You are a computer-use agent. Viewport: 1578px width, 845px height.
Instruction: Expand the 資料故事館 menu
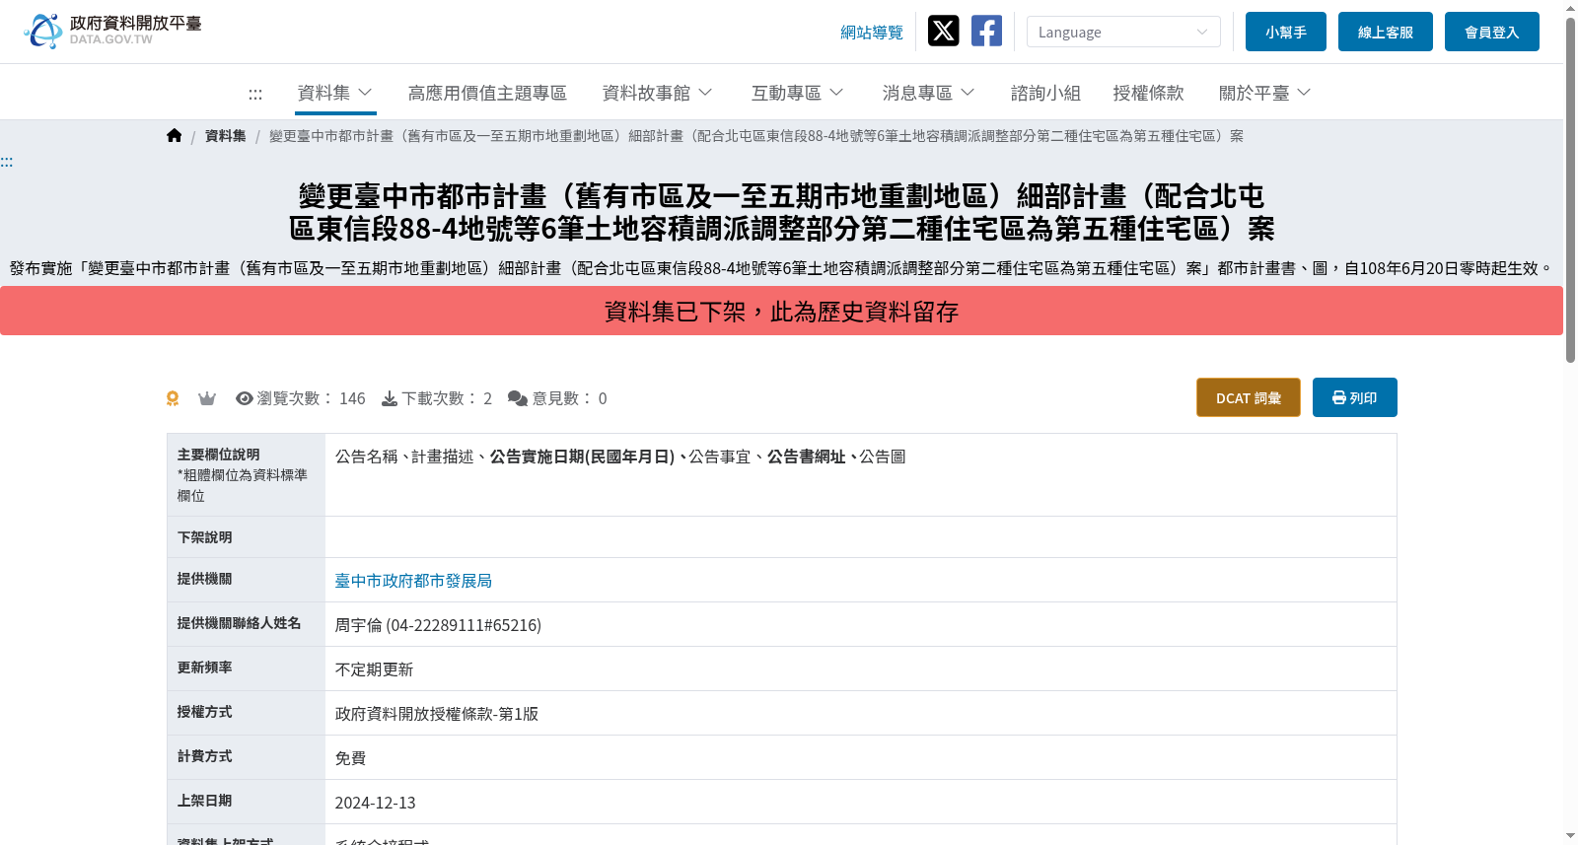pos(658,93)
